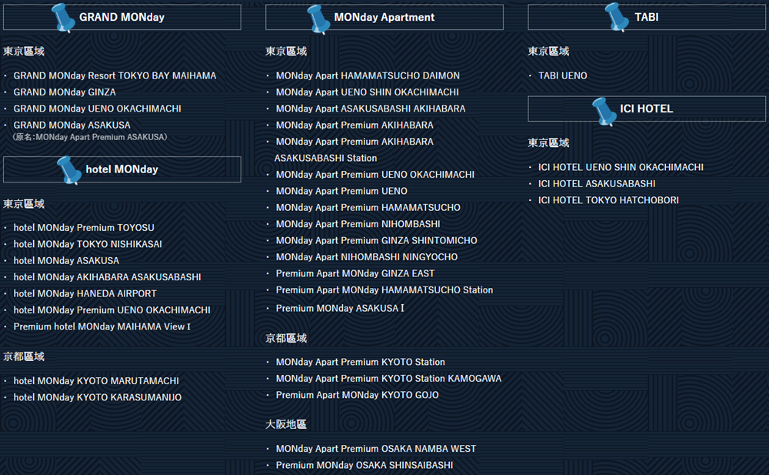769x475 pixels.
Task: Open MONday Apart Premium UENO OKACHIMACHI
Action: pyautogui.click(x=375, y=175)
